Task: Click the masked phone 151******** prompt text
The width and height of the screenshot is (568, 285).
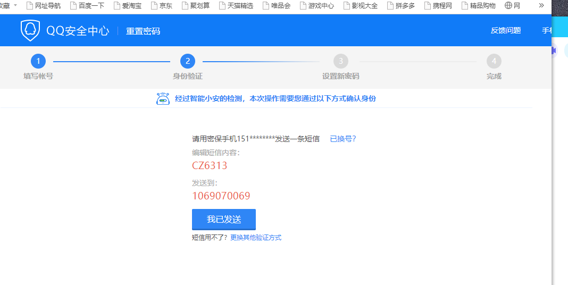Action: click(x=256, y=139)
